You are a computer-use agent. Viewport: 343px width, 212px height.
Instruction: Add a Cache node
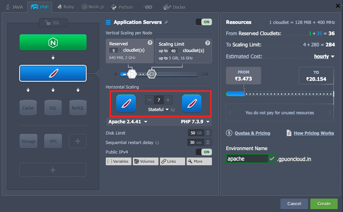(x=28, y=108)
